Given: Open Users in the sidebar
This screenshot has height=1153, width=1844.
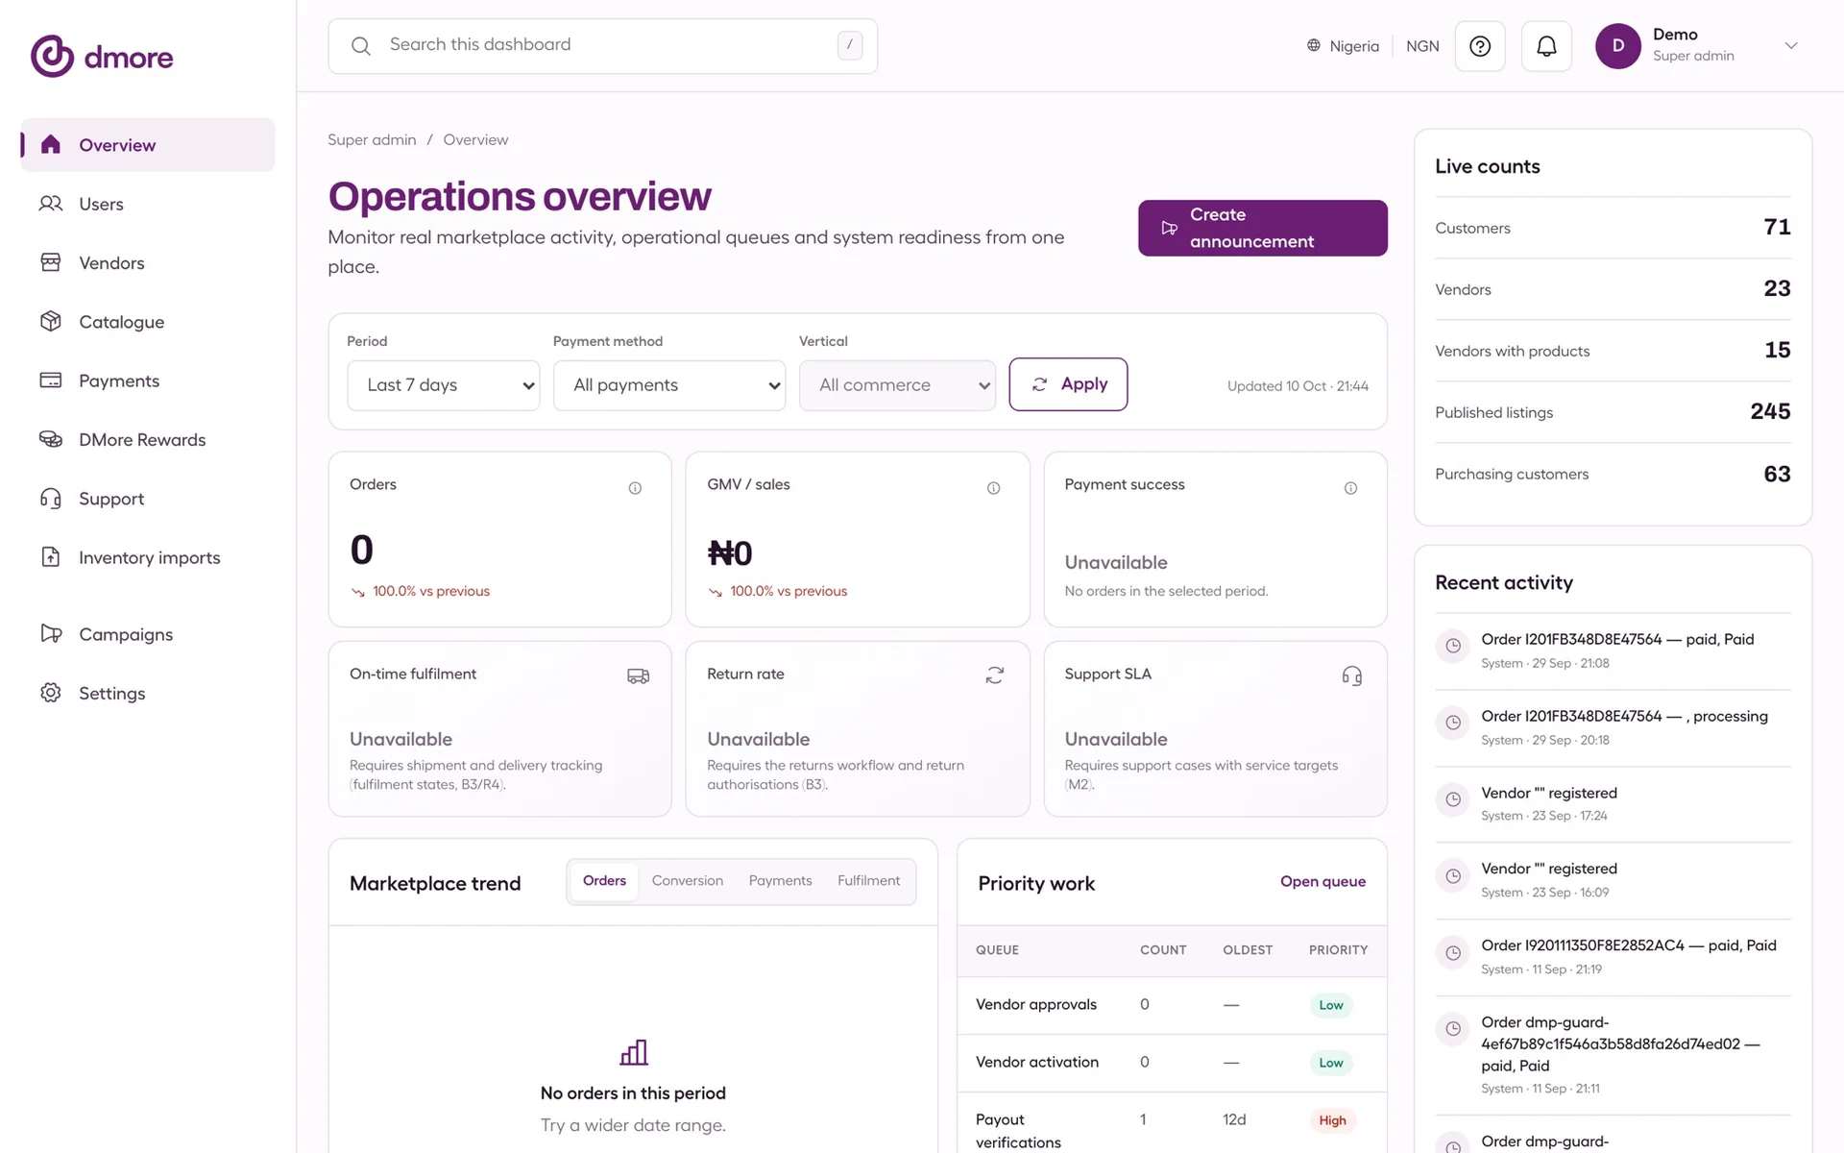Looking at the screenshot, I should pyautogui.click(x=148, y=204).
